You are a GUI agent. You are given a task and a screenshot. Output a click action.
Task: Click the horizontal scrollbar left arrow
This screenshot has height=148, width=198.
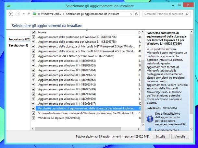(33, 129)
